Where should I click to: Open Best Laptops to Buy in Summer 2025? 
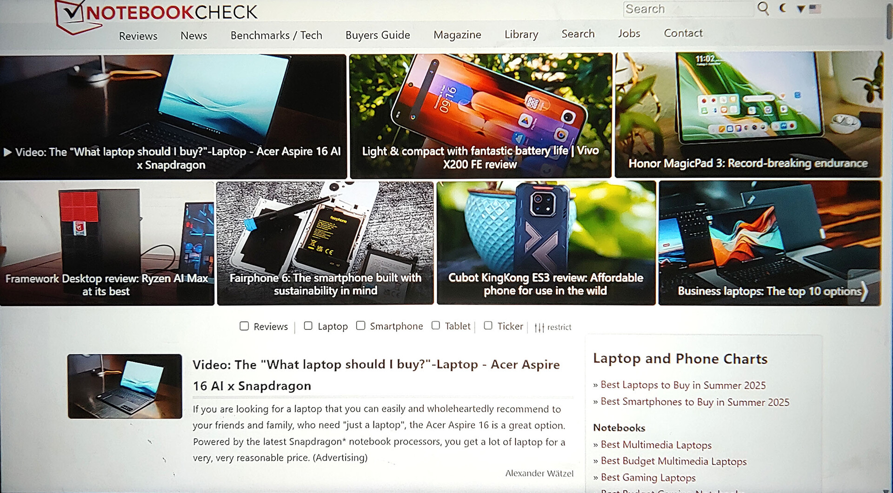(x=683, y=385)
